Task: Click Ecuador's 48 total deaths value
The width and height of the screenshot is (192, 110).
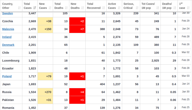Action: (66, 69)
